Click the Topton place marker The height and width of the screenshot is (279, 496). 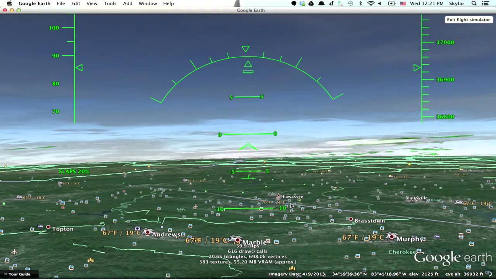coord(48,227)
